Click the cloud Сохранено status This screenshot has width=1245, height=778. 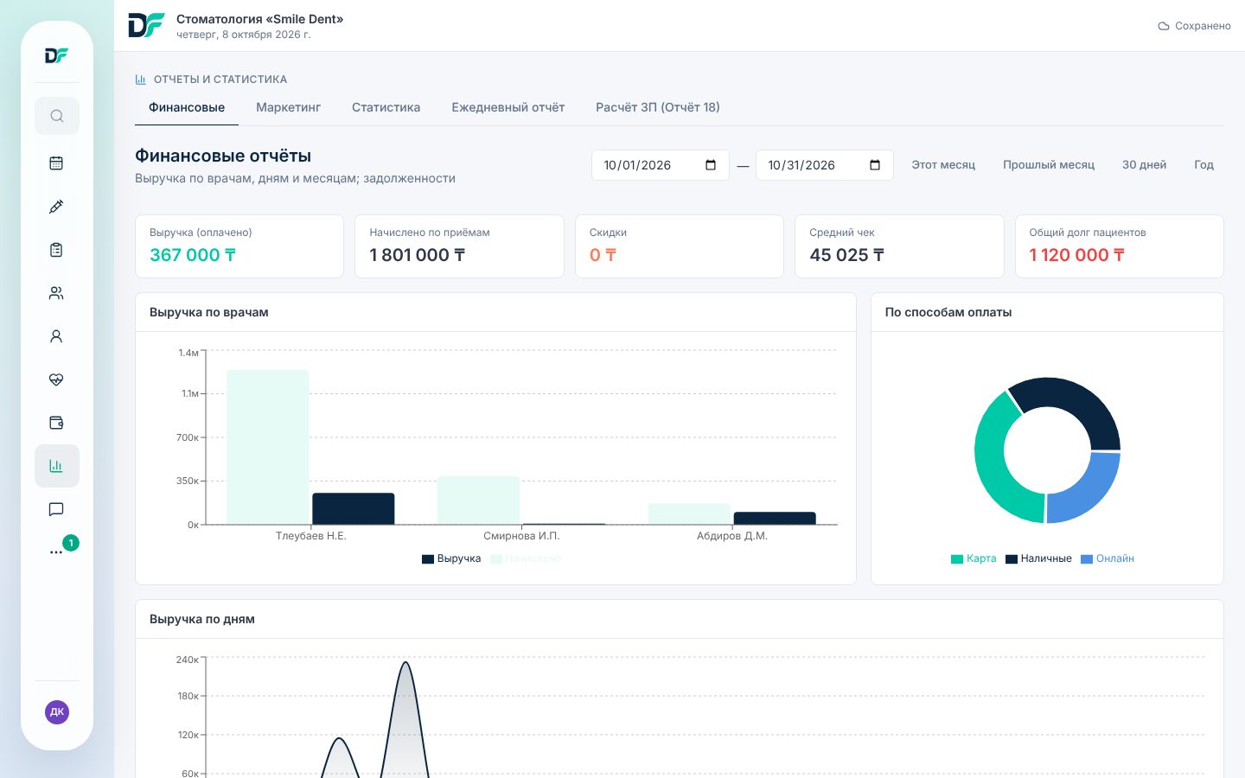tap(1194, 26)
